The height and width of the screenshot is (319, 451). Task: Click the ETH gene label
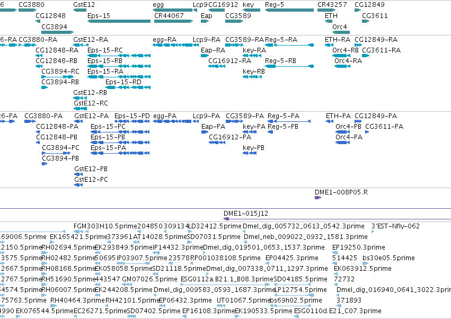pyautogui.click(x=331, y=15)
